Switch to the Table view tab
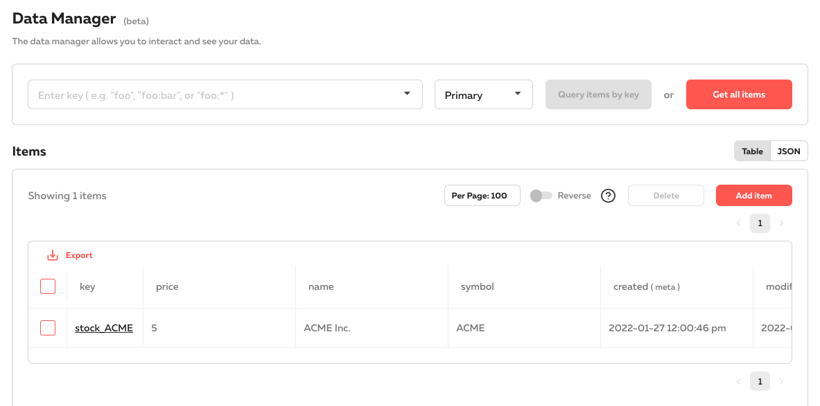Viewport: 820px width, 406px height. point(752,150)
